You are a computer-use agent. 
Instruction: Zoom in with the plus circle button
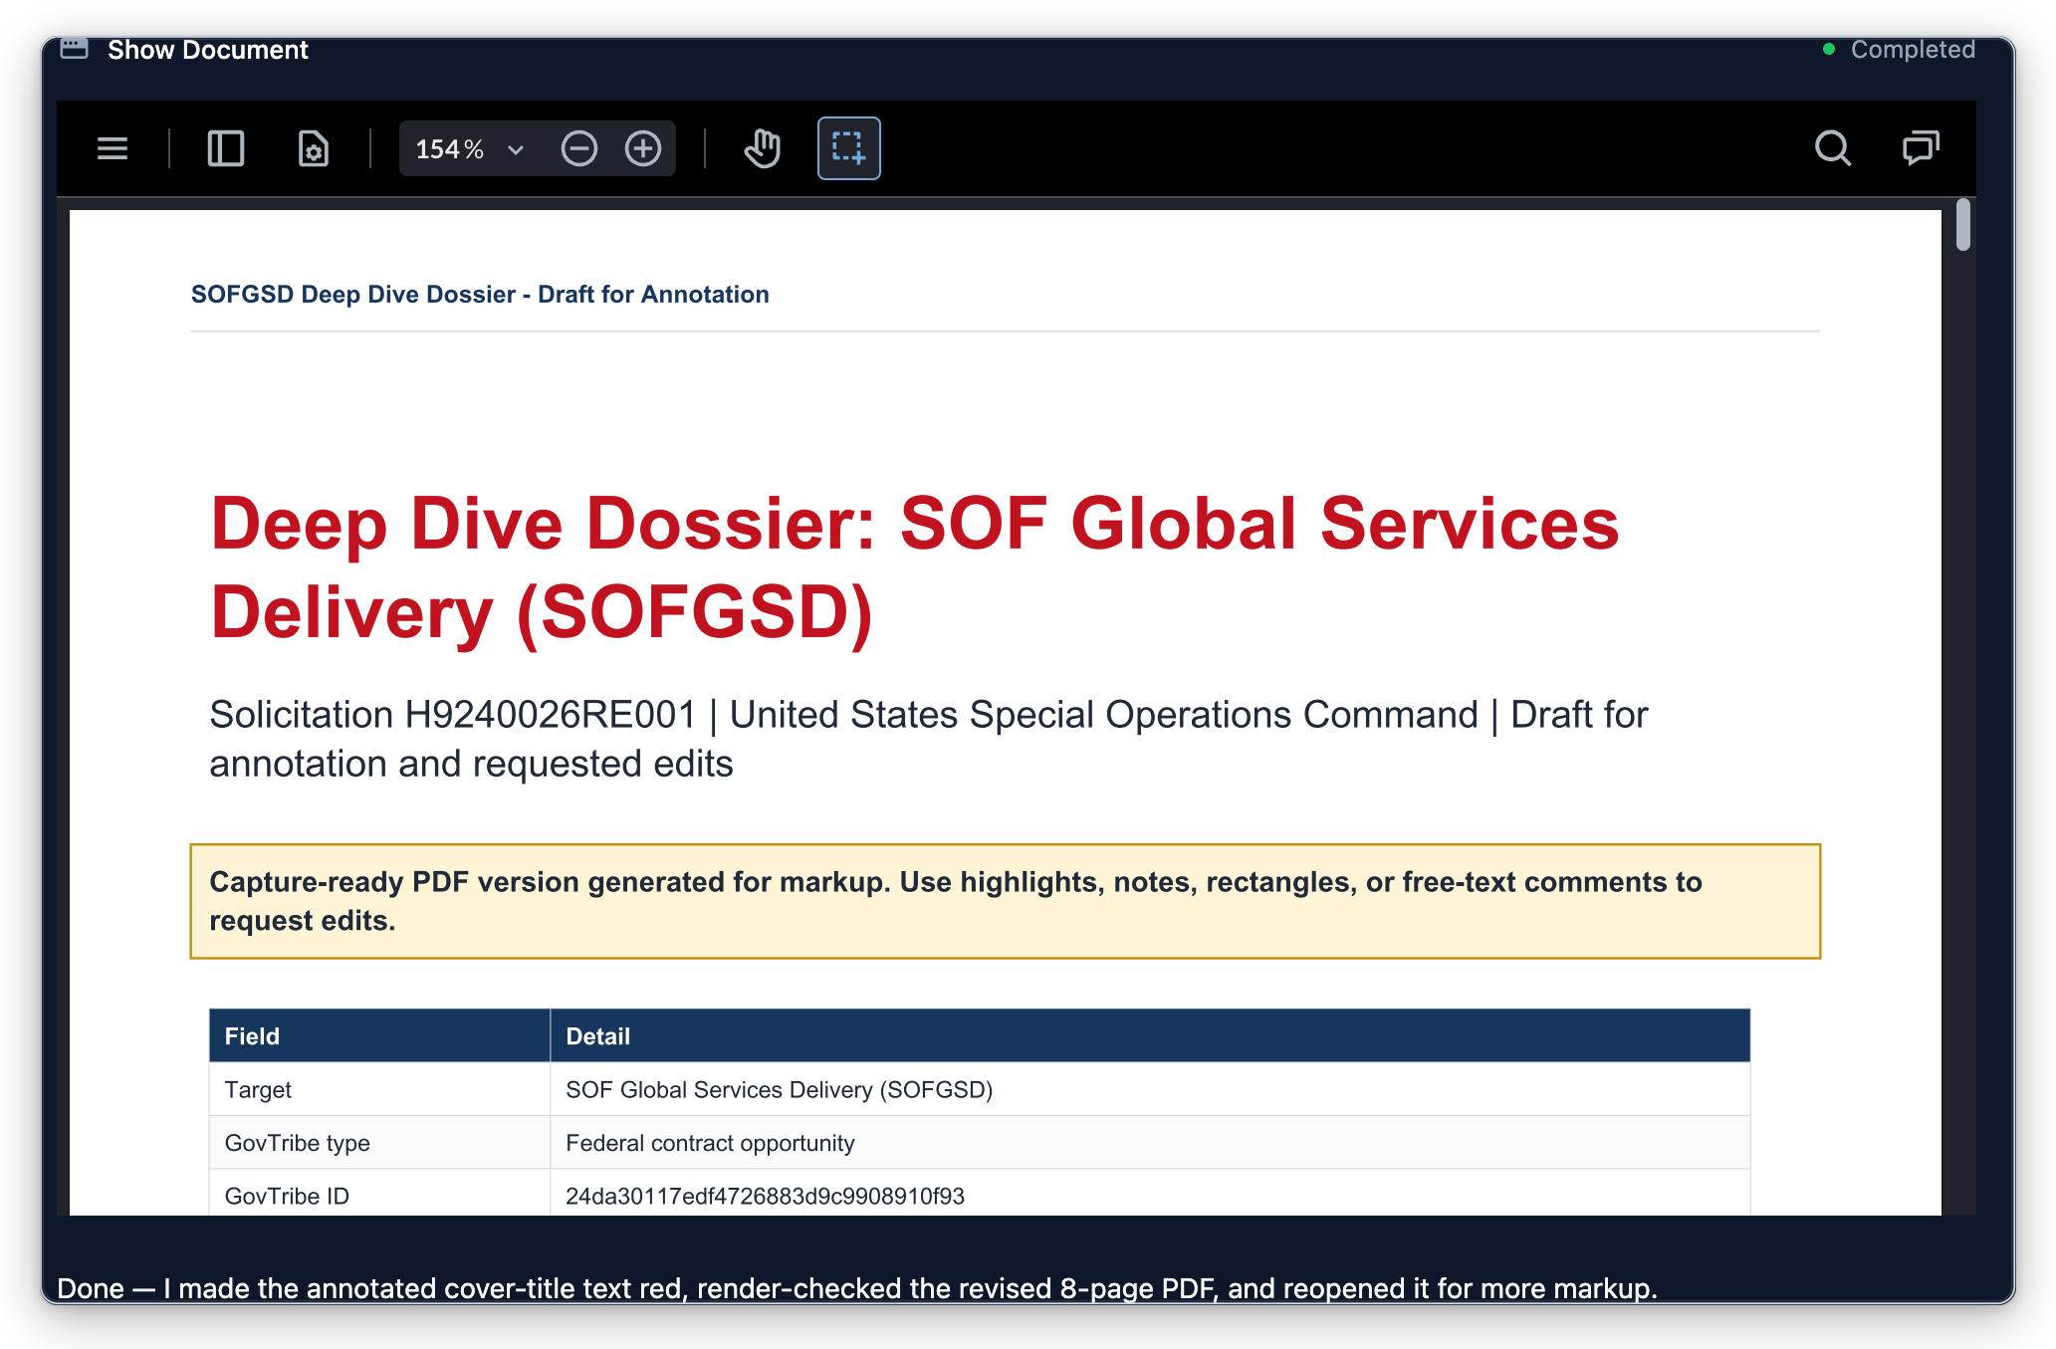tap(643, 148)
